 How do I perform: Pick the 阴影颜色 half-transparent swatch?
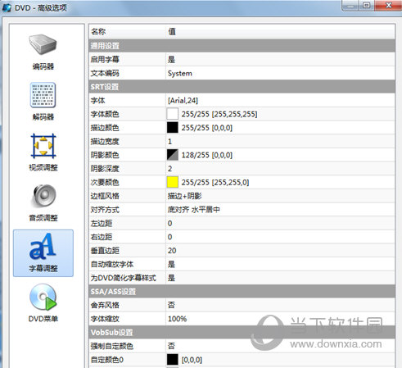[x=173, y=155]
